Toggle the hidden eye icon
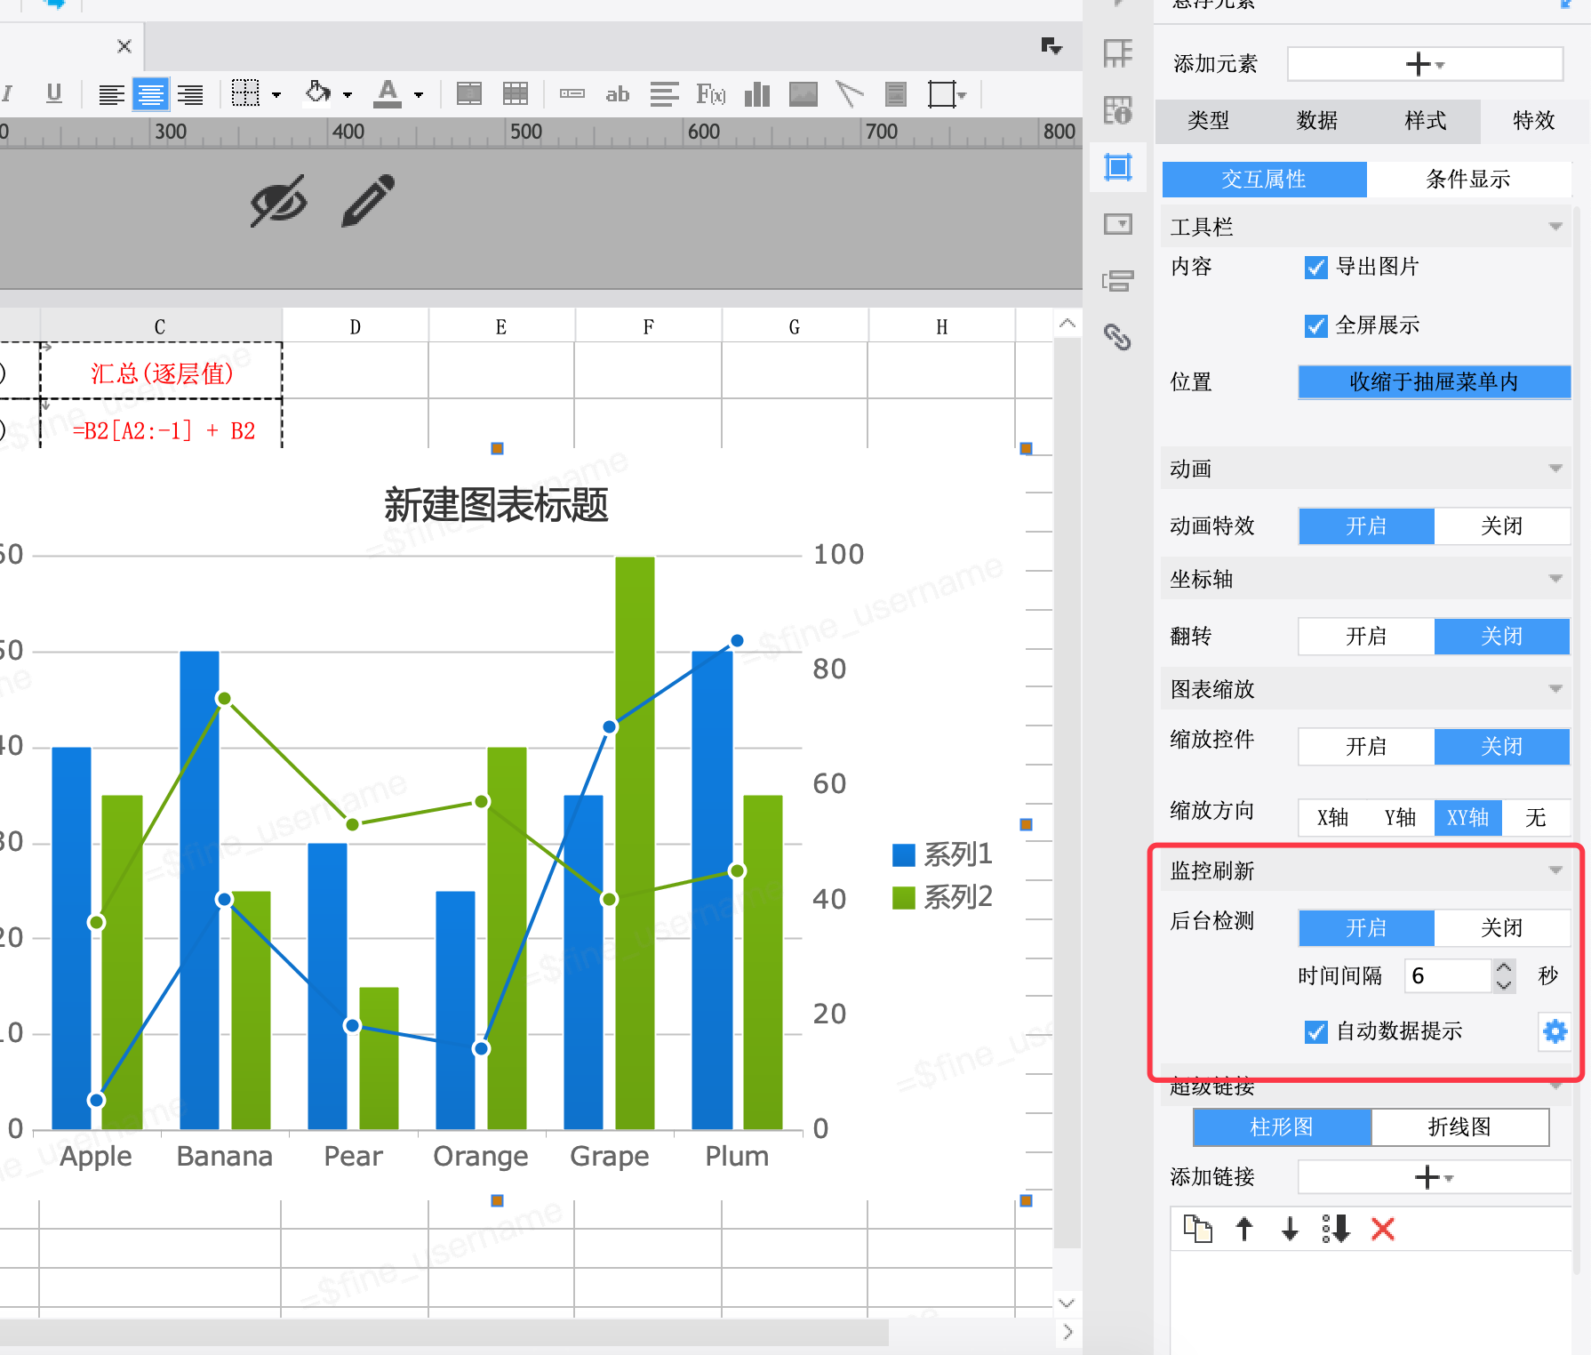The height and width of the screenshot is (1355, 1591). tap(278, 200)
